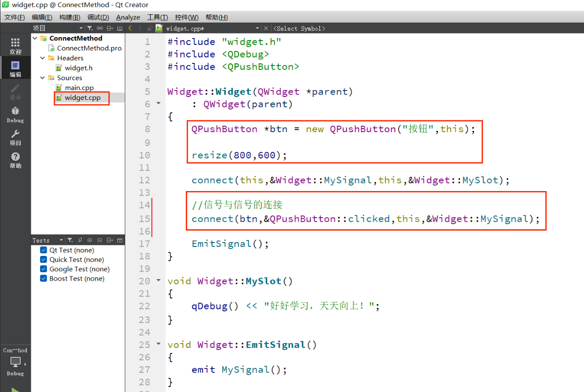Viewport: 584px width, 392px height.
Task: Select ConnectMethod.pro in project tree
Action: point(89,48)
